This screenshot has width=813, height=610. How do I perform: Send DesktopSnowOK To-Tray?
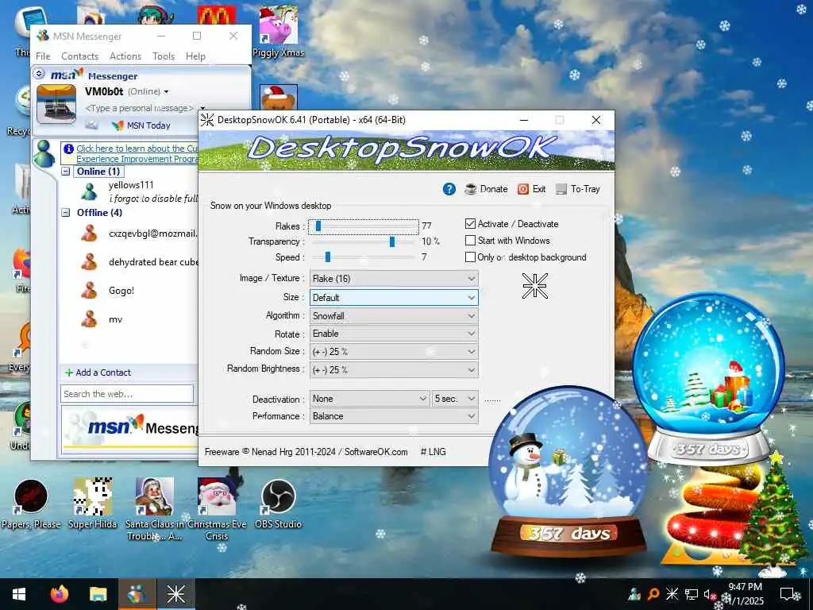[578, 189]
